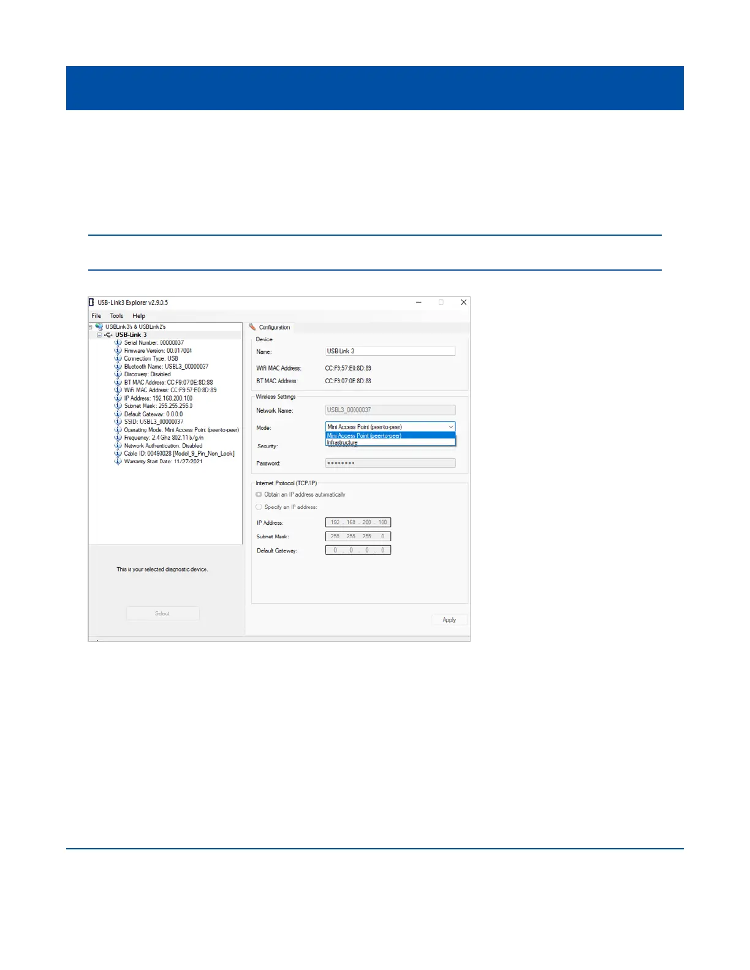Viewport: 750px width, 970px height.
Task: Select the Frequency: 2.4 Ghz 802.11 b/g/n text
Action: tap(164, 438)
